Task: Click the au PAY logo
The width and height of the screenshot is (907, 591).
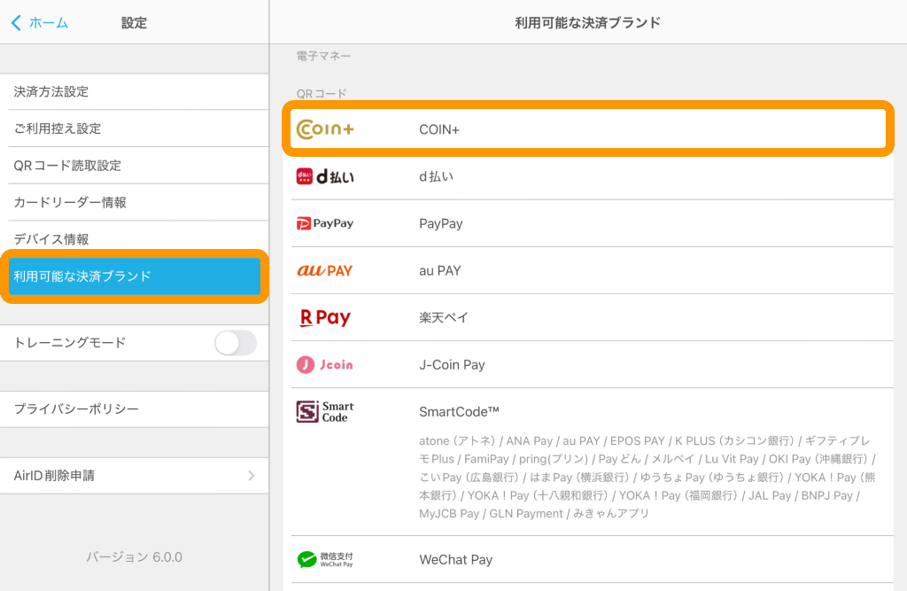Action: [325, 270]
